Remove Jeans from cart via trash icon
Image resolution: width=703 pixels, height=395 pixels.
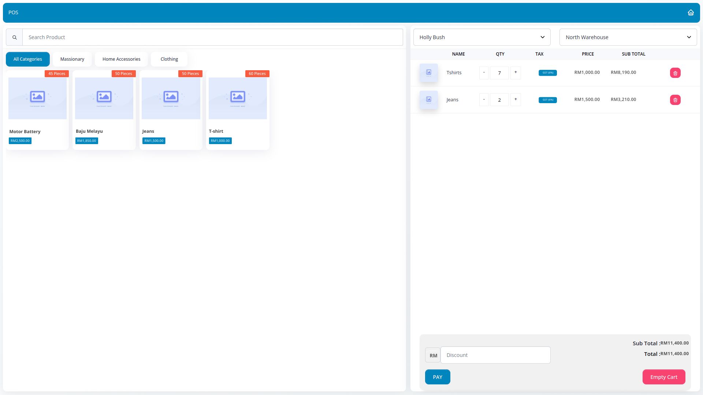[x=675, y=100]
